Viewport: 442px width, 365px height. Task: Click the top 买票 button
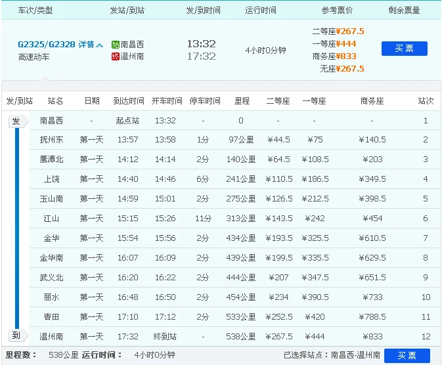404,49
